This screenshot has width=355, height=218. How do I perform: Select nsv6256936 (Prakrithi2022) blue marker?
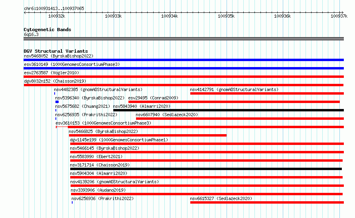72,202
